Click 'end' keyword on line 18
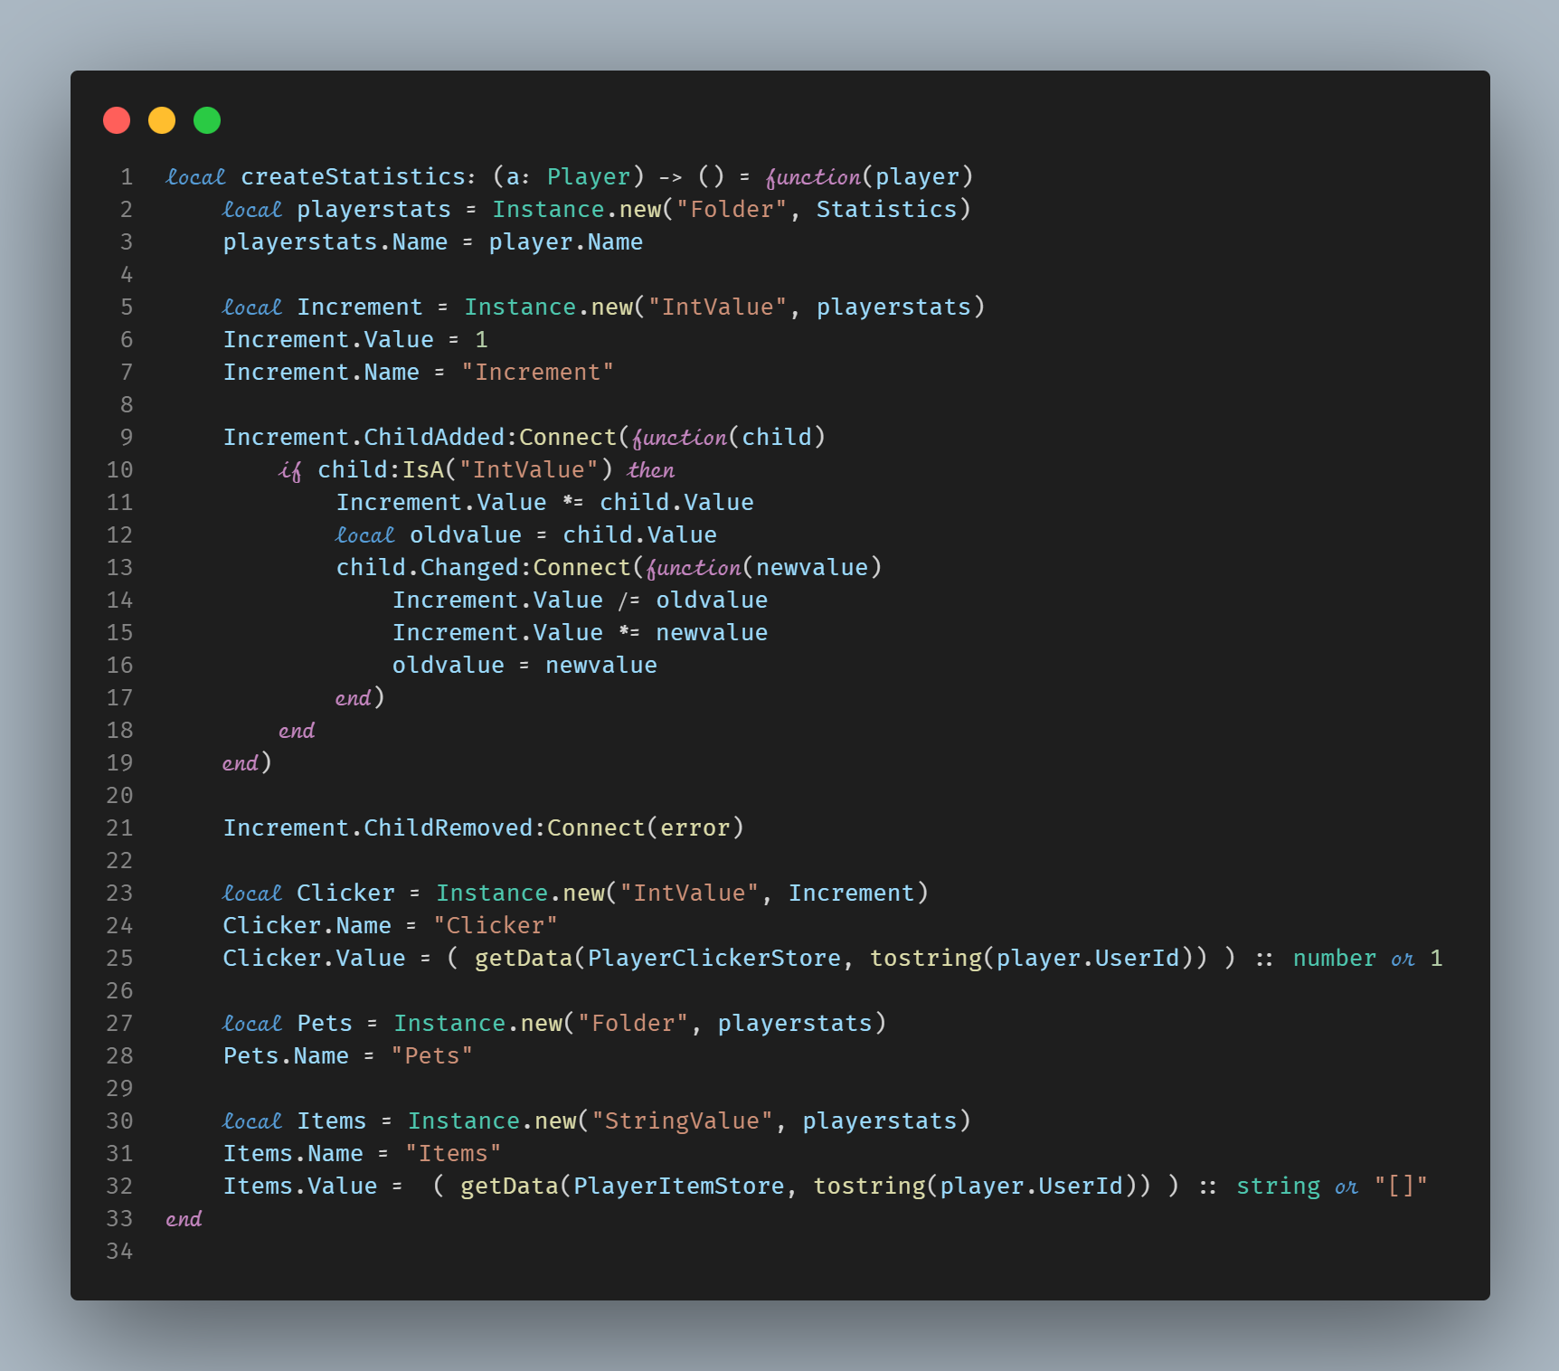1559x1371 pixels. click(297, 730)
